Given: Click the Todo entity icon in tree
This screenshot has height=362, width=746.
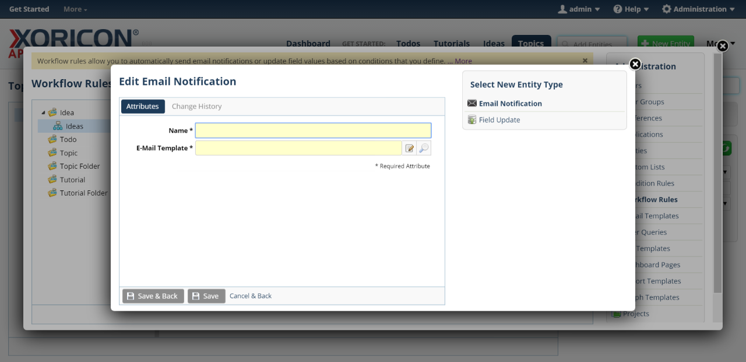Looking at the screenshot, I should pos(52,140).
